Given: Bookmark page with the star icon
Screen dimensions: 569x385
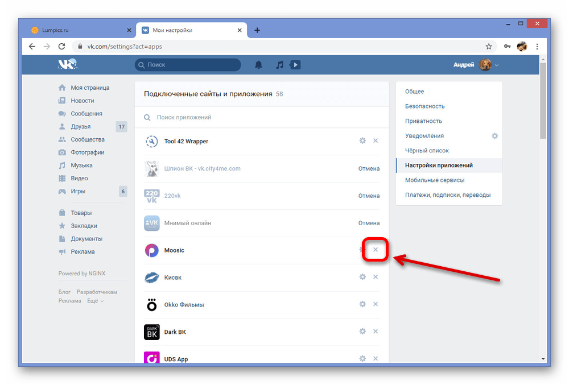Looking at the screenshot, I should point(488,47).
